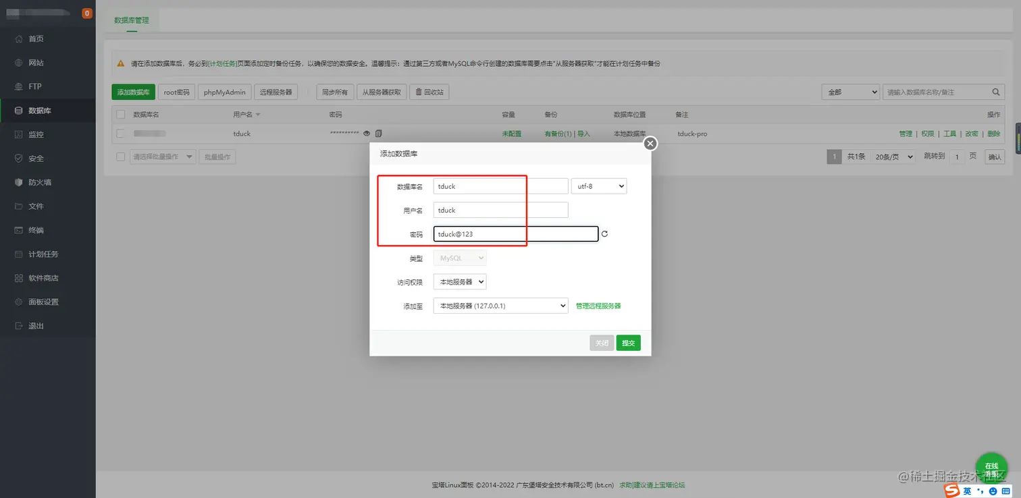Click the 批量操作 button
The image size is (1021, 498).
(x=217, y=157)
